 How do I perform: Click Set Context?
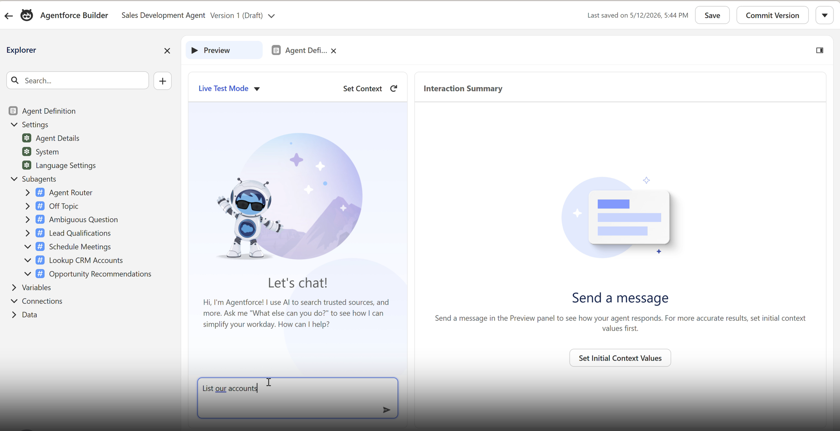click(x=363, y=88)
